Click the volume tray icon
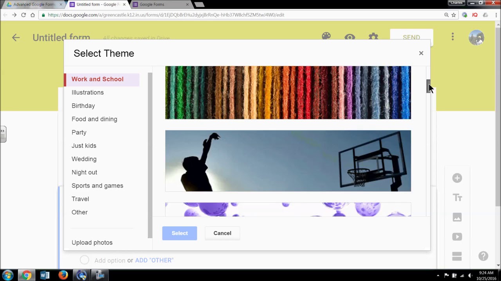 [x=470, y=276]
